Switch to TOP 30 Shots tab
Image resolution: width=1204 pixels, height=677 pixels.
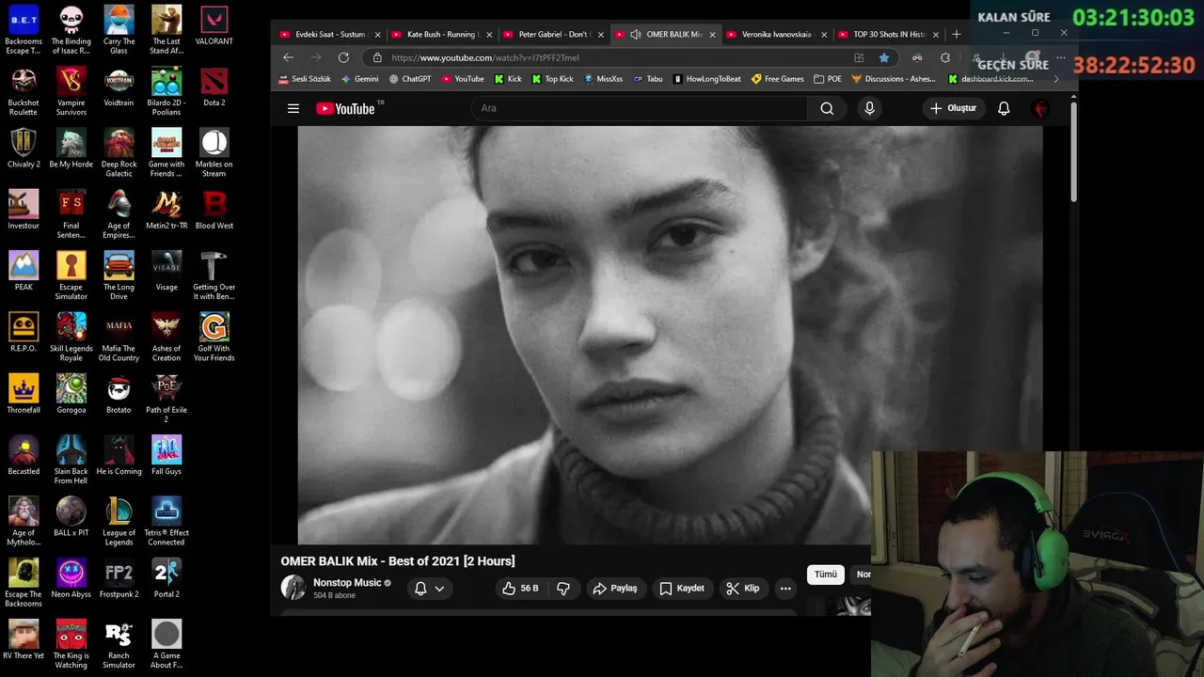click(x=888, y=35)
